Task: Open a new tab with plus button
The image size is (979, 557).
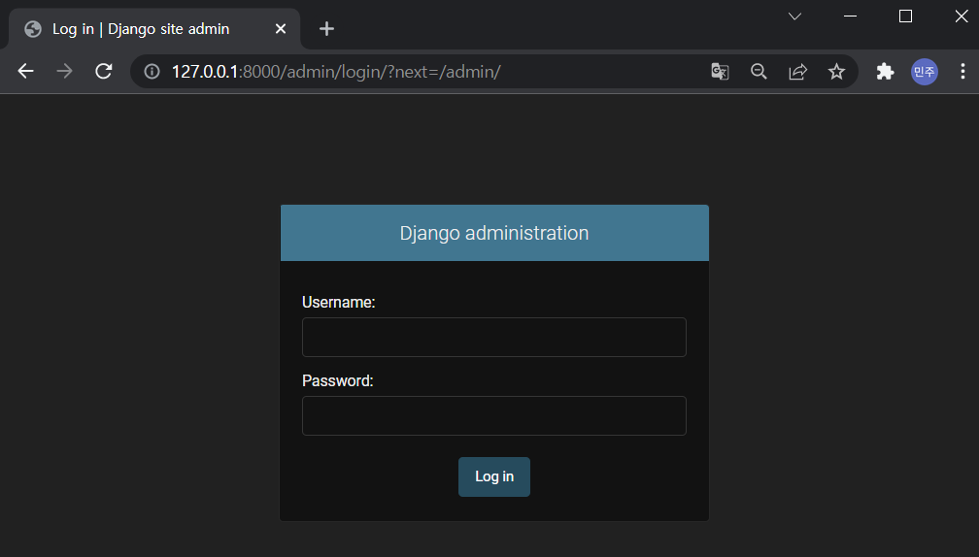Action: (326, 29)
